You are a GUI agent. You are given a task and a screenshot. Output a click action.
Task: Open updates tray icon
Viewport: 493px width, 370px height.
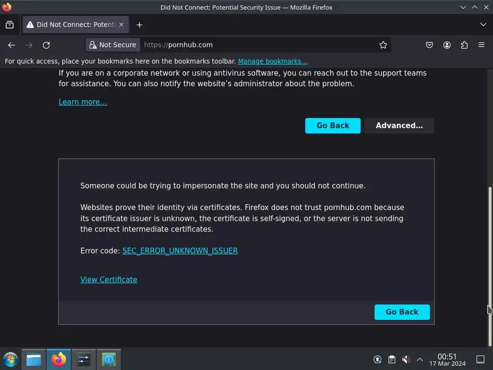[x=377, y=359]
